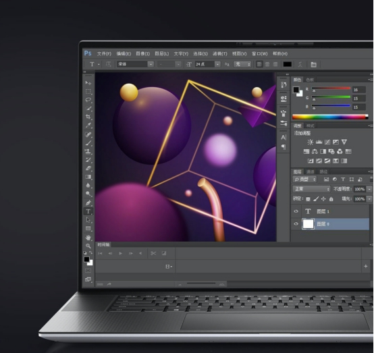Select the Lasso tool
The height and width of the screenshot is (353, 374).
click(x=88, y=100)
